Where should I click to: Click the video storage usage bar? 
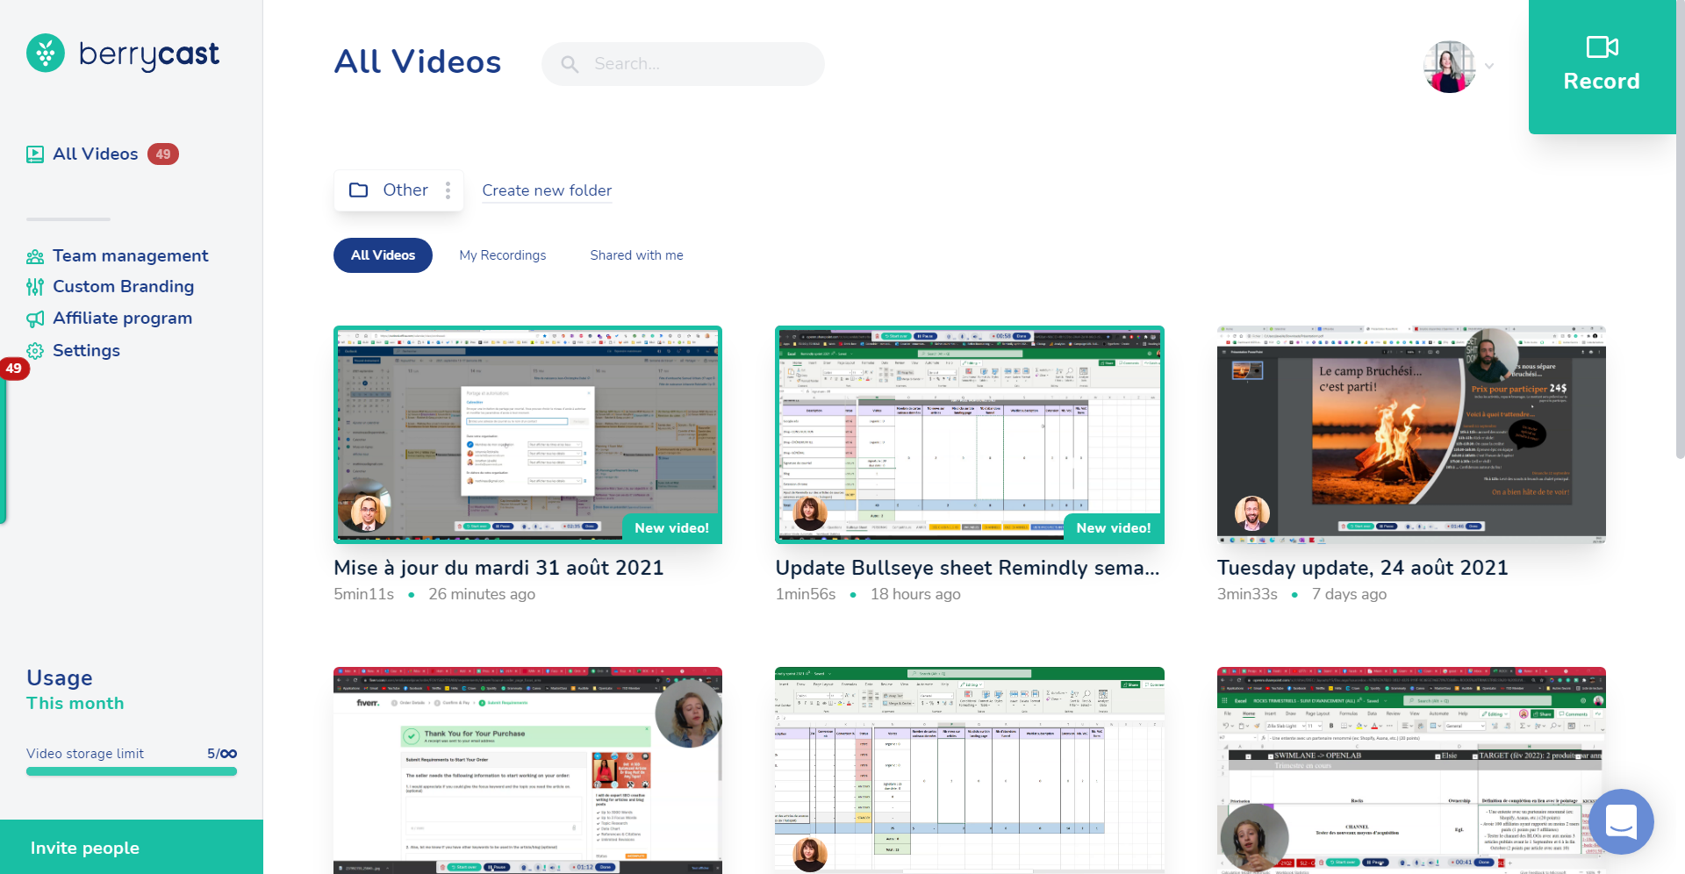(x=131, y=771)
